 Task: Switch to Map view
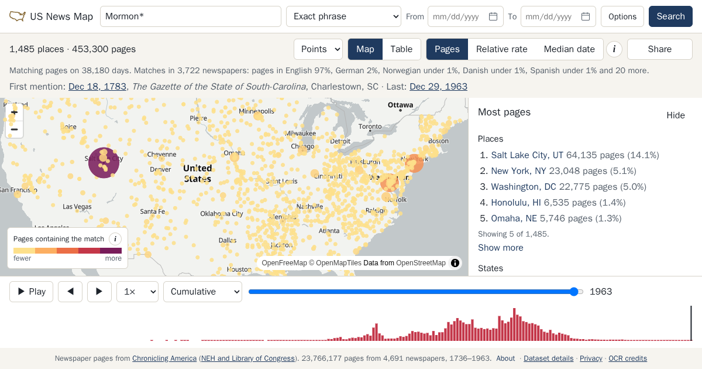365,49
